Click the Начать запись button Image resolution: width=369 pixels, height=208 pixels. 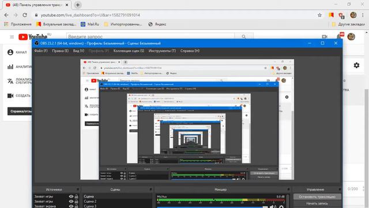pos(317,203)
